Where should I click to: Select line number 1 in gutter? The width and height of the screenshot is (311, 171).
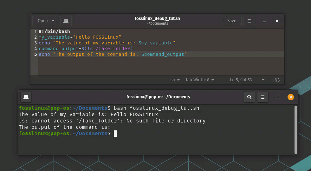pyautogui.click(x=36, y=31)
